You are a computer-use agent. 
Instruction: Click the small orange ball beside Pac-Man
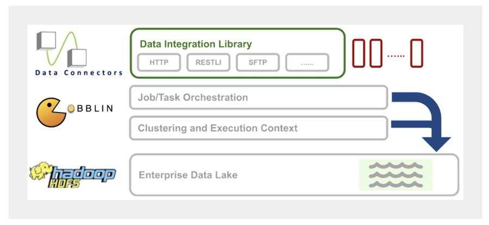pyautogui.click(x=71, y=109)
